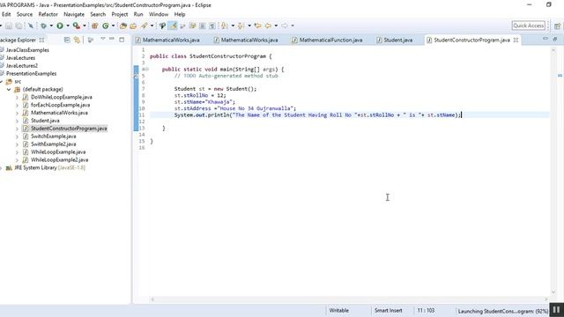The width and height of the screenshot is (564, 317).
Task: Click the Smart Insert status bar entry
Action: [388, 310]
